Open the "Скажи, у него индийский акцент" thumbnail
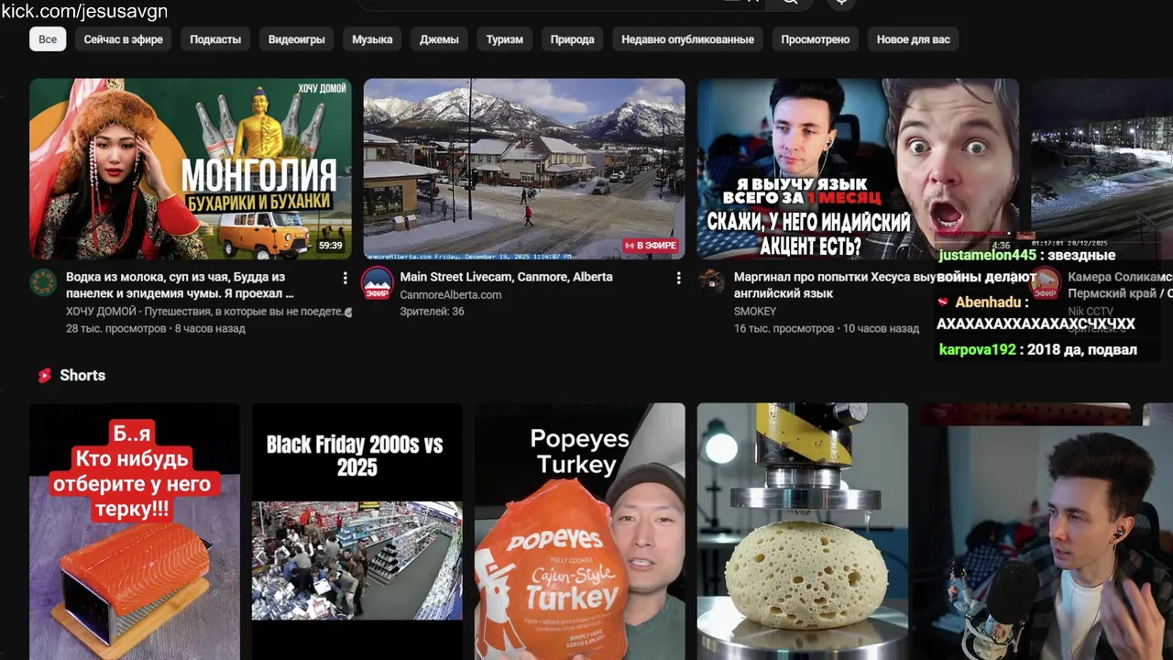Screen dimensions: 1173x660 click(x=858, y=169)
